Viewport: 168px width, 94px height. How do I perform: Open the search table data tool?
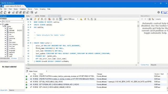pos(32,12)
